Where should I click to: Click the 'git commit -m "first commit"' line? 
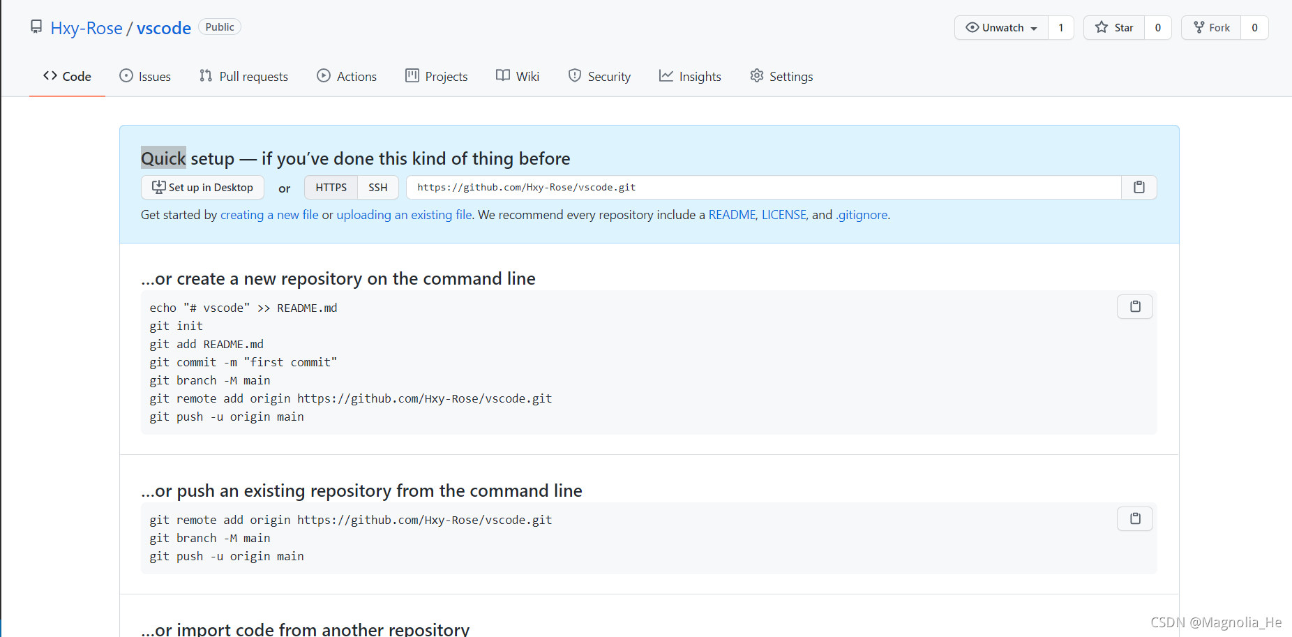click(x=243, y=362)
